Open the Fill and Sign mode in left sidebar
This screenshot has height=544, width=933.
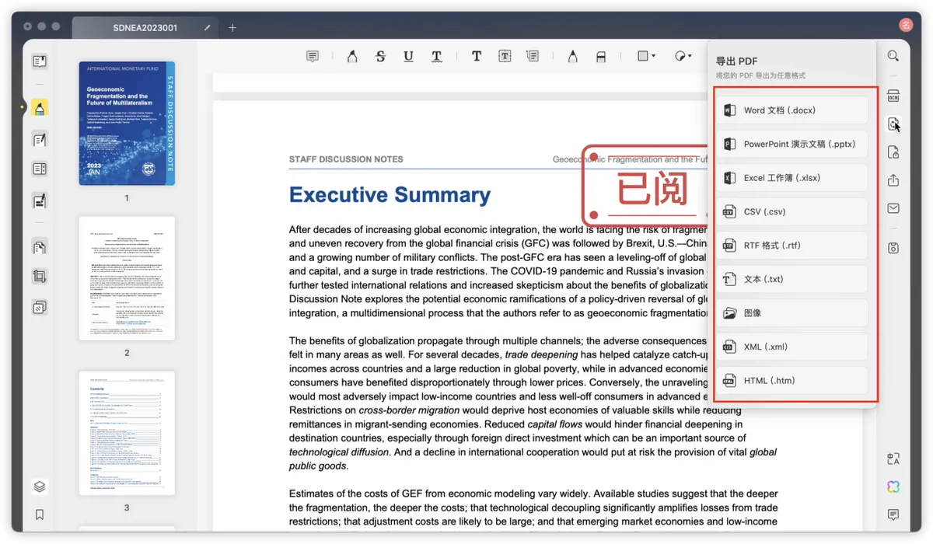point(40,201)
